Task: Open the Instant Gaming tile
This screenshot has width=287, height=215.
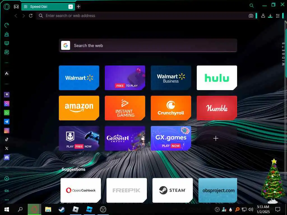Action: tap(125, 108)
